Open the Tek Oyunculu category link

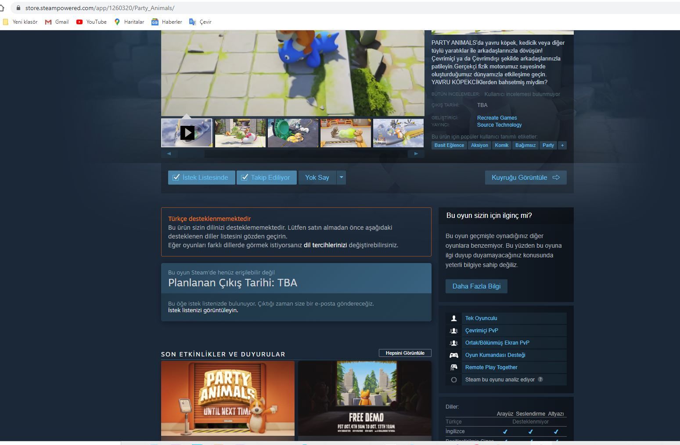(x=481, y=318)
